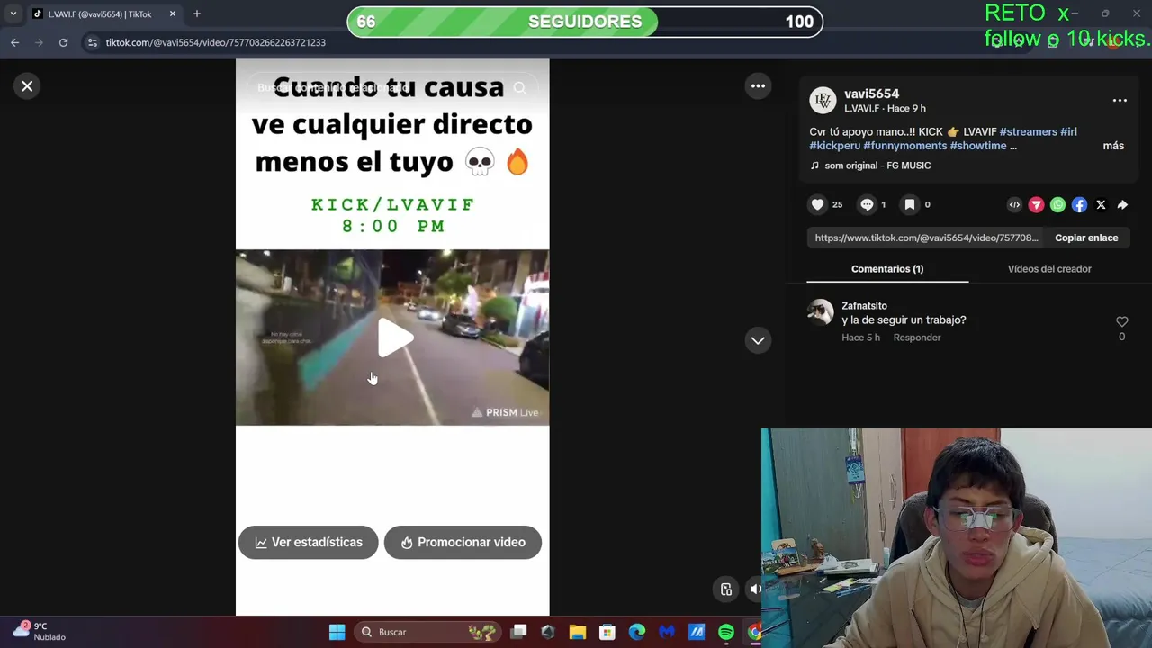Close the L.VAVI.F TikTok tab

pyautogui.click(x=173, y=14)
